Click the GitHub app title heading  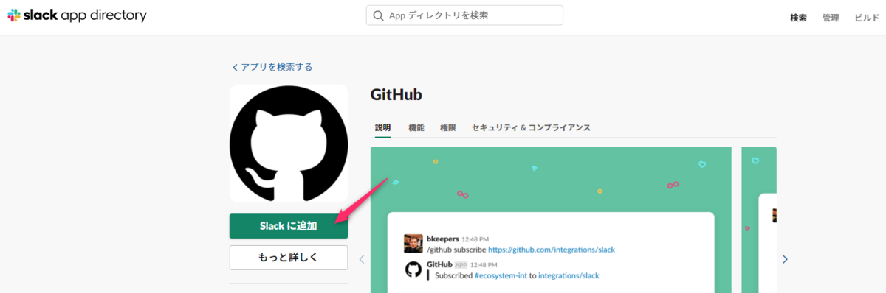(x=396, y=95)
